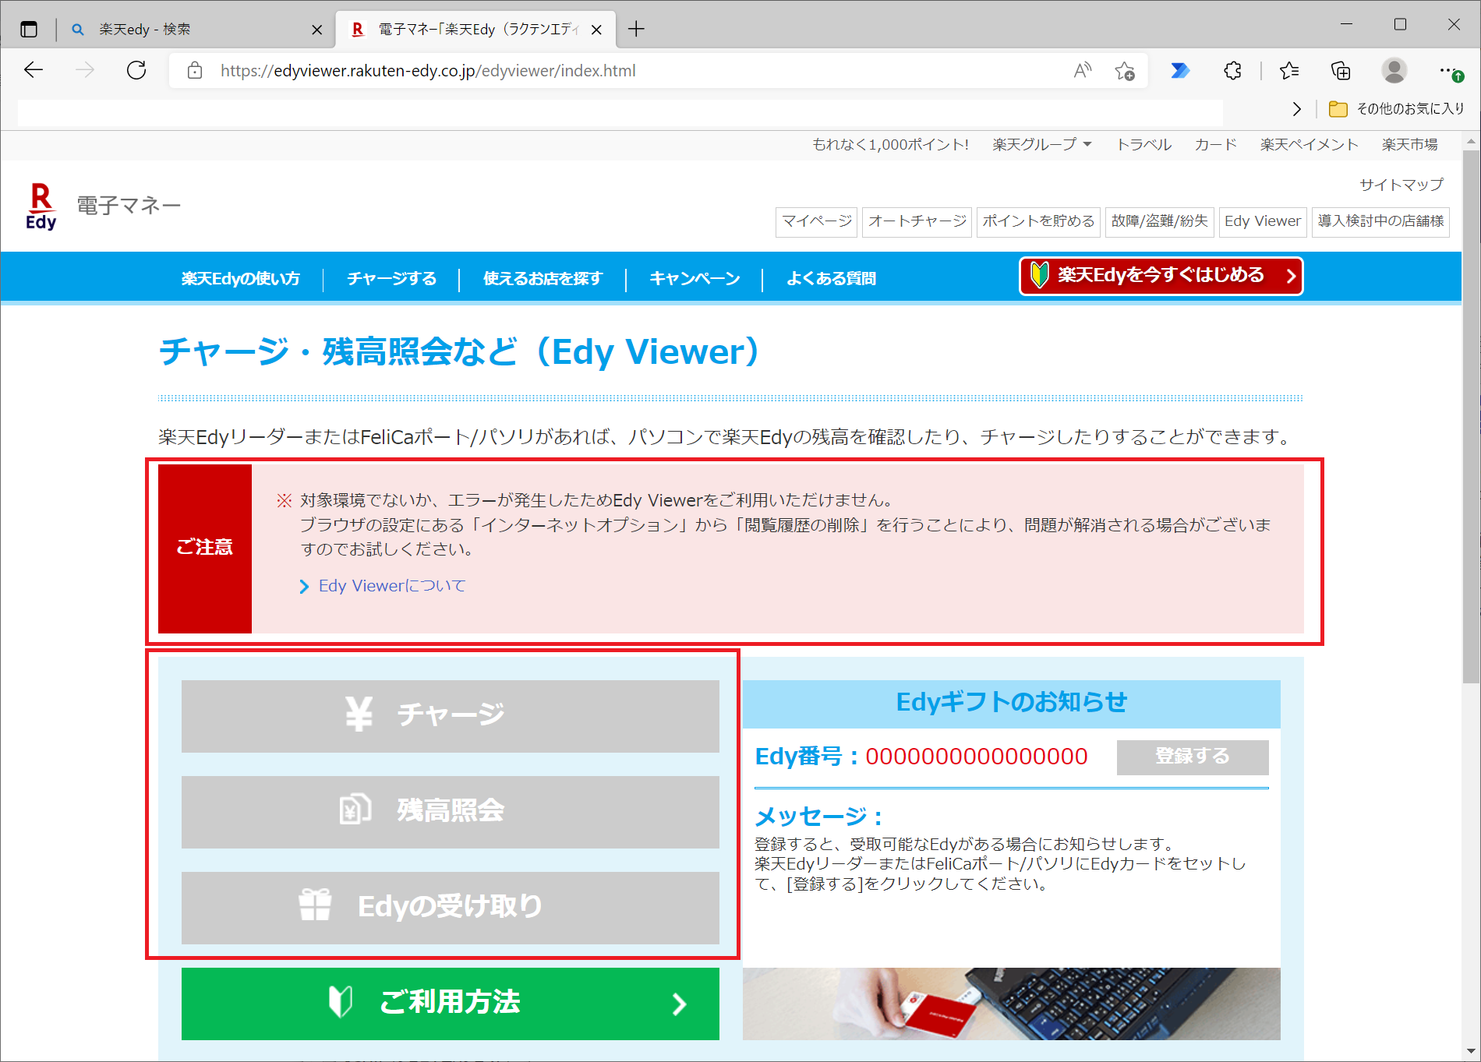Open the 楽天ペイメント link
This screenshot has width=1481, height=1062.
pos(1309,145)
